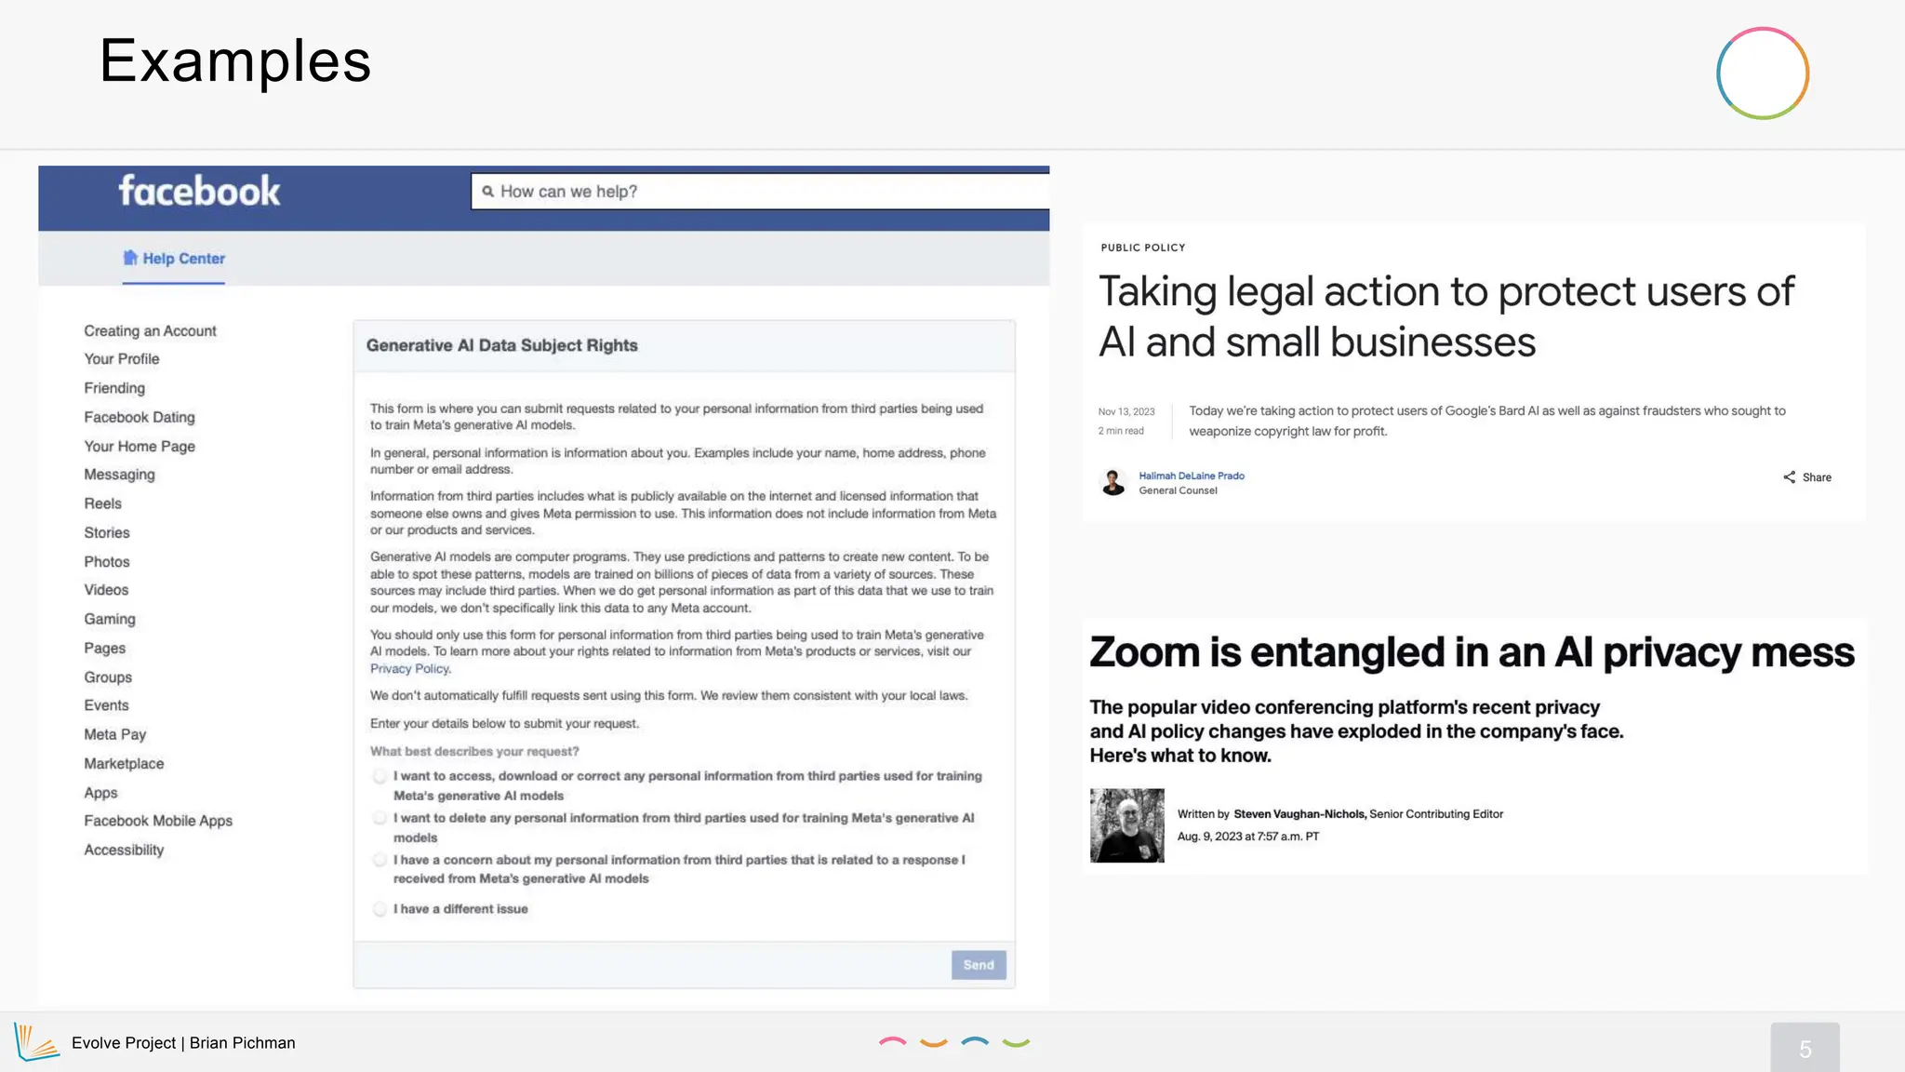Click the Facebook logo
1905x1072 pixels.
pos(199,192)
